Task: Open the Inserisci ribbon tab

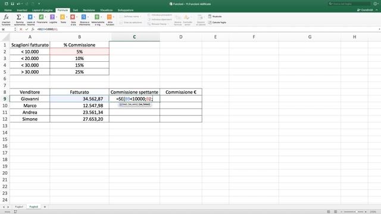Action: click(22, 10)
